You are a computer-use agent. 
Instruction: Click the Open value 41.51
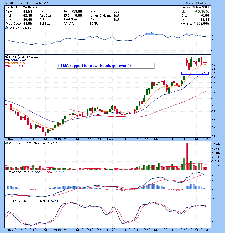(x=28, y=12)
